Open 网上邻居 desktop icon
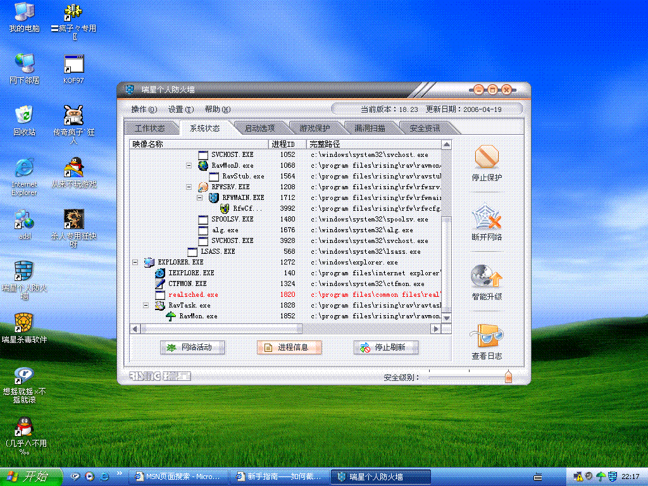Screen dimensions: 648x486 pyautogui.click(x=25, y=63)
